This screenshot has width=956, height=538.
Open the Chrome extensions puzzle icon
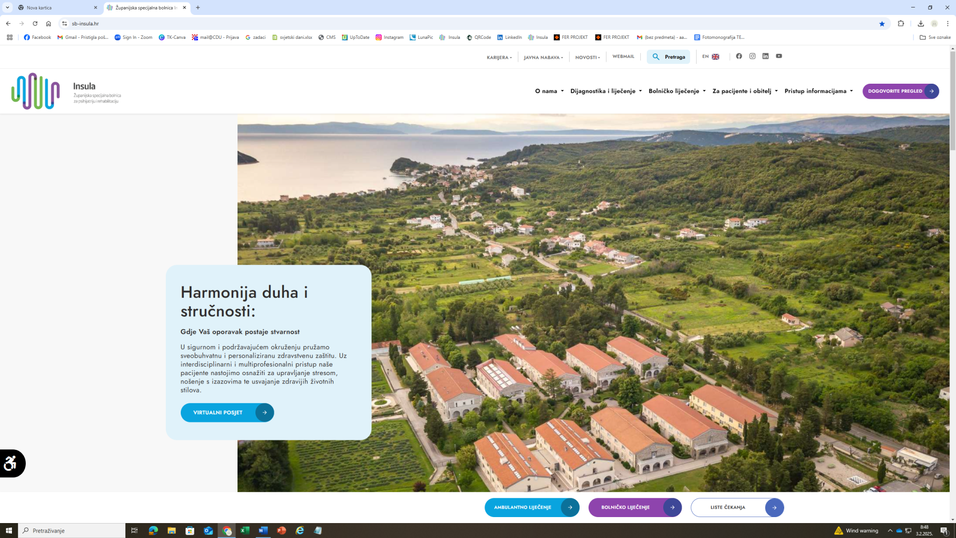pos(901,23)
